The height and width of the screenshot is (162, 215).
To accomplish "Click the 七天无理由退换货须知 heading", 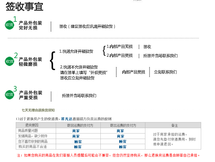I will click(x=38, y=110).
